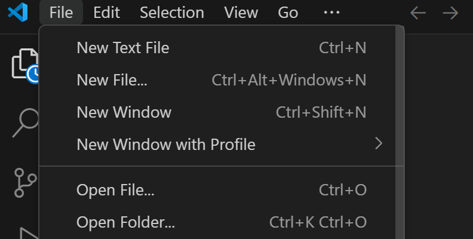Open the Search view in activity bar
This screenshot has width=473, height=239.
click(25, 123)
